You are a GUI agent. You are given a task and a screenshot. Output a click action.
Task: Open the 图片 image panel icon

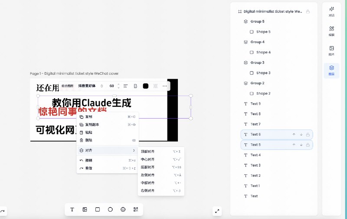(331, 50)
